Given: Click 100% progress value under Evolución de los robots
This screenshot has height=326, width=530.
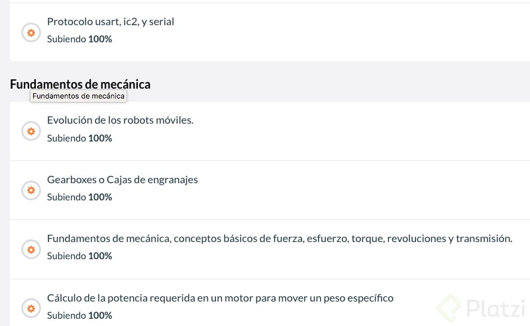Looking at the screenshot, I should (x=100, y=138).
